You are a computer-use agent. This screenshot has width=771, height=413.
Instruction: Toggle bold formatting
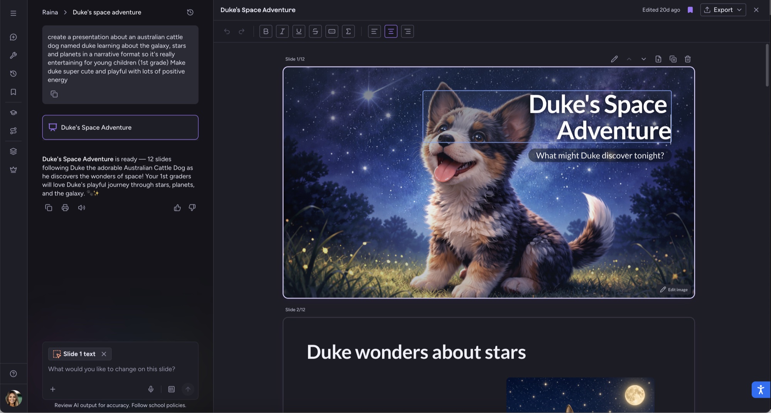point(266,32)
